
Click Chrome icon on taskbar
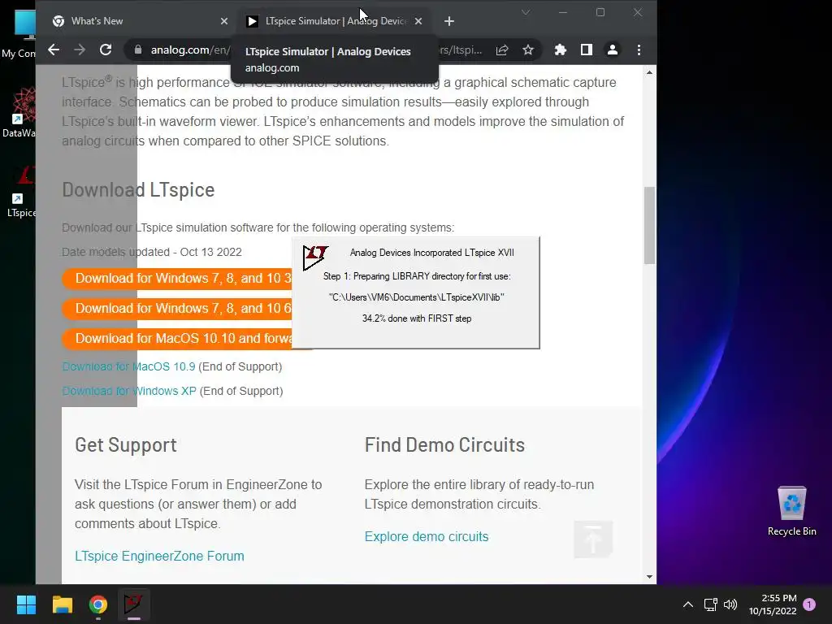coord(98,604)
